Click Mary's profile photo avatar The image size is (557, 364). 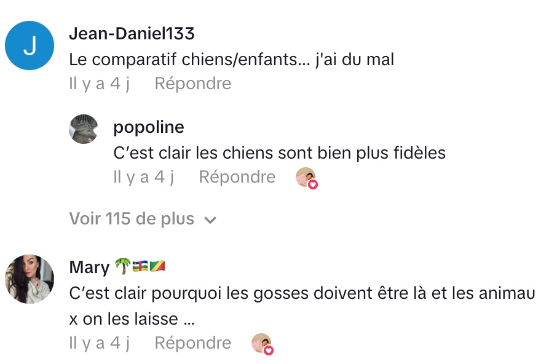click(x=30, y=279)
